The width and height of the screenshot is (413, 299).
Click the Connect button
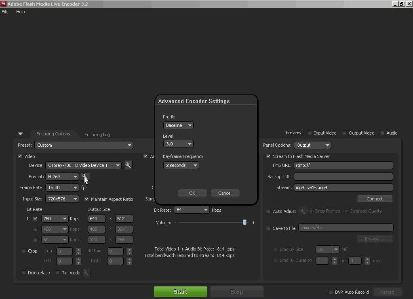[x=375, y=199]
